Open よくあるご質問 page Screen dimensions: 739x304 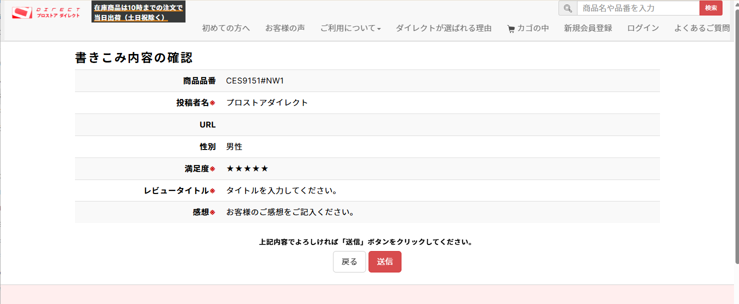(x=702, y=28)
